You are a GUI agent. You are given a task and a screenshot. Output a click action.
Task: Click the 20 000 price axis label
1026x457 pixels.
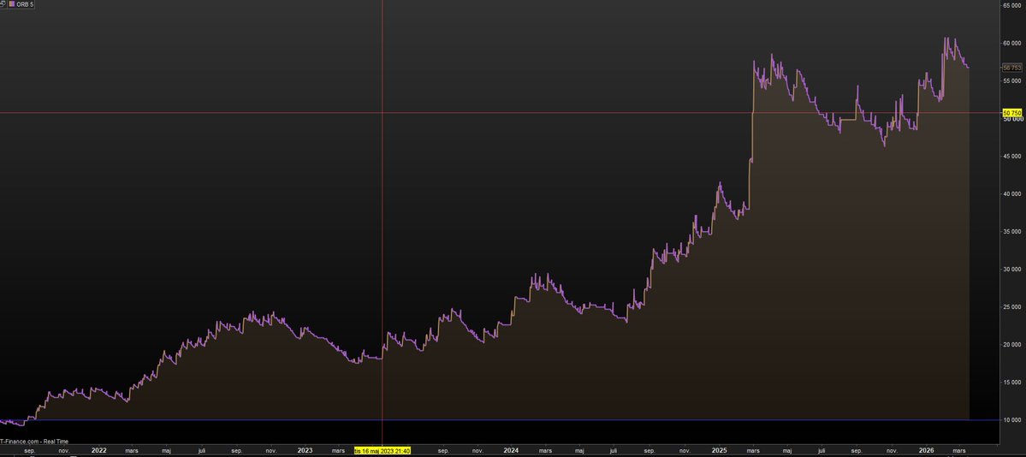pos(1012,345)
